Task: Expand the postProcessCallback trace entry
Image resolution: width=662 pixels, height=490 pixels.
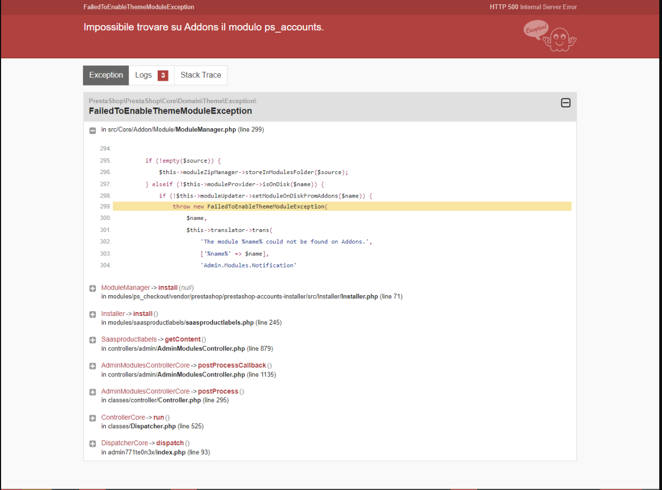Action: tap(93, 366)
